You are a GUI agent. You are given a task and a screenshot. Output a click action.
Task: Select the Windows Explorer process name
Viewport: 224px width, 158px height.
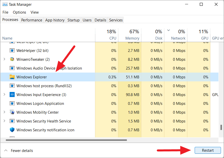coord(32,77)
